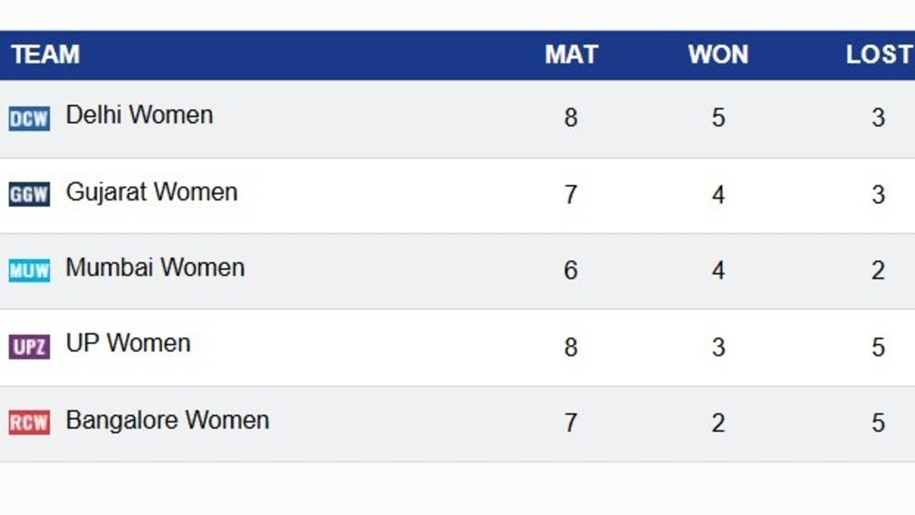Screen dimensions: 915x515
Task: Sort by the WON column header
Action: pyautogui.click(x=718, y=55)
